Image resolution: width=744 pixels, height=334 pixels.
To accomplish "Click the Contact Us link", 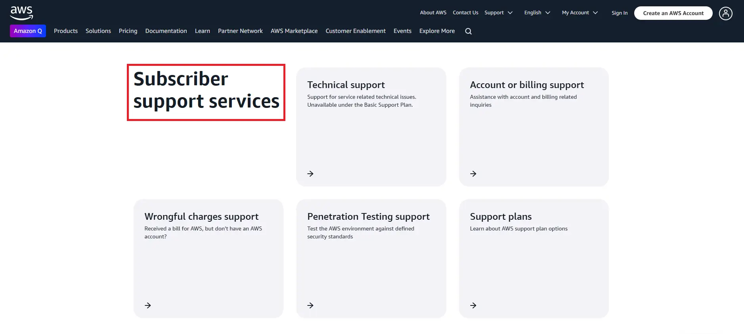I will coord(465,13).
